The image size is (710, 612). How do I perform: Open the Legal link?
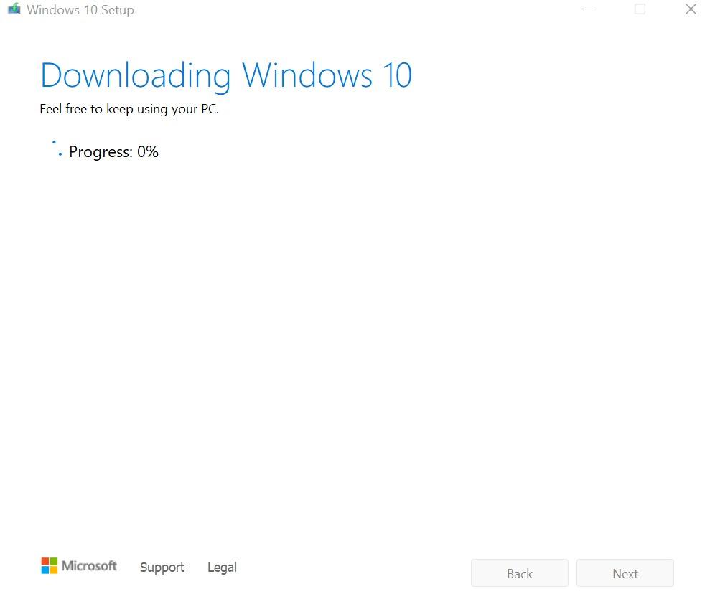click(222, 568)
